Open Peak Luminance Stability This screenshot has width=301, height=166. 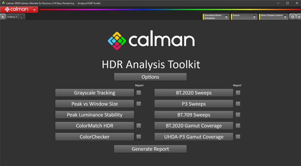[x=95, y=115]
